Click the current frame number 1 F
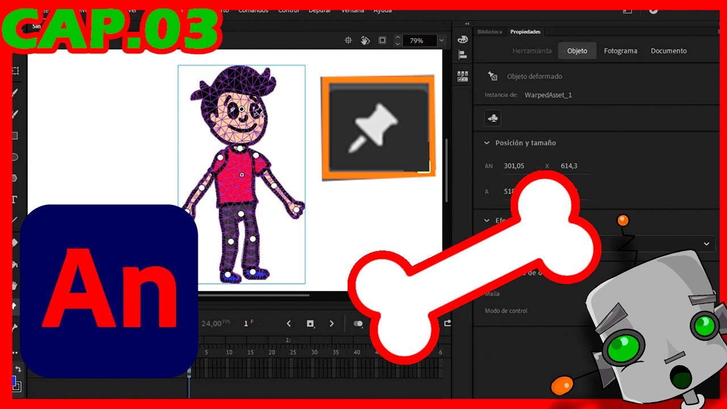727x409 pixels. point(248,323)
